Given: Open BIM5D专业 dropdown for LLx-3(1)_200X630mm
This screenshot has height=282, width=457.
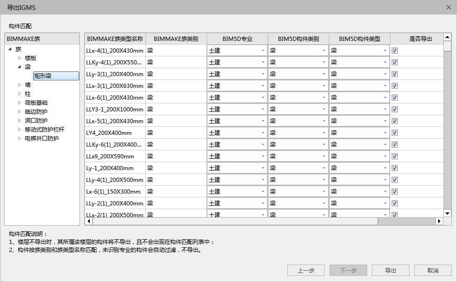Looking at the screenshot, I should pos(237,86).
